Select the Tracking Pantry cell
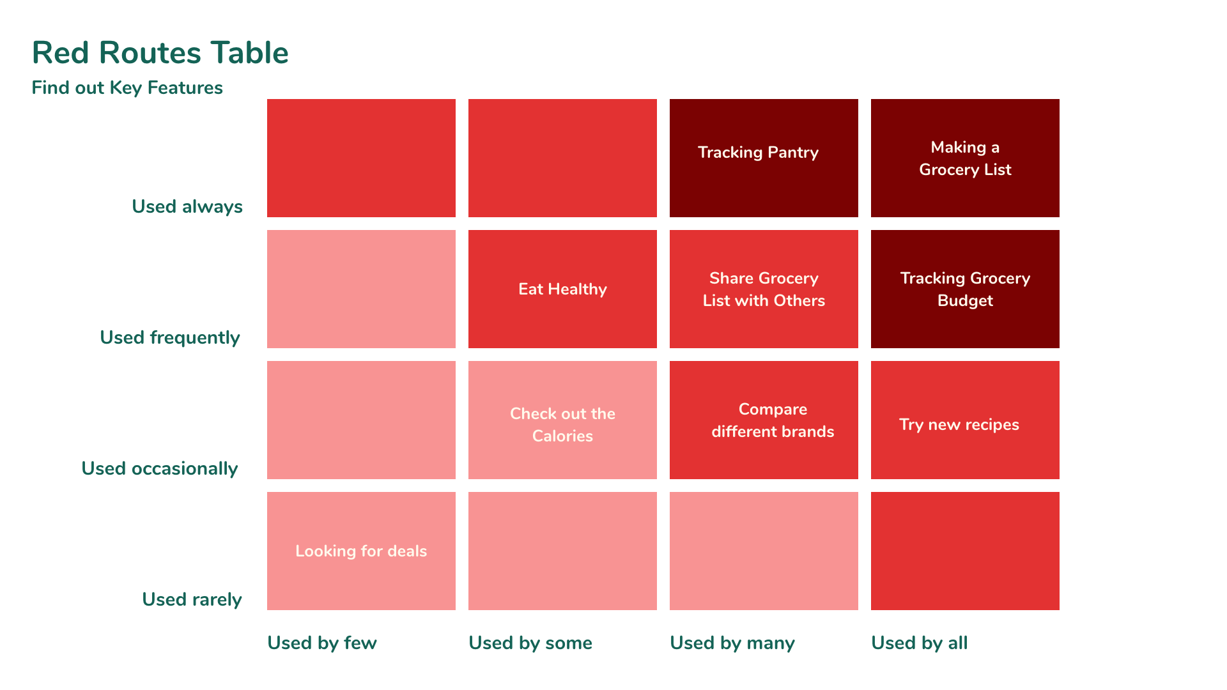The height and width of the screenshot is (690, 1227). pyautogui.click(x=764, y=158)
